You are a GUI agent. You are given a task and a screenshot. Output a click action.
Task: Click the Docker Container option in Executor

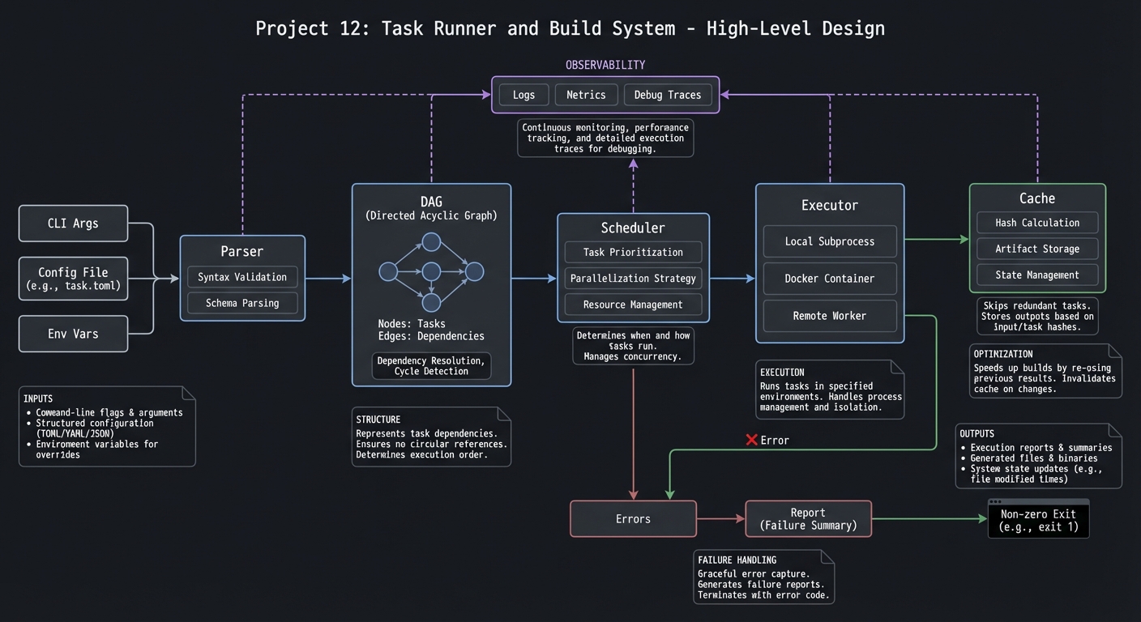pos(829,279)
